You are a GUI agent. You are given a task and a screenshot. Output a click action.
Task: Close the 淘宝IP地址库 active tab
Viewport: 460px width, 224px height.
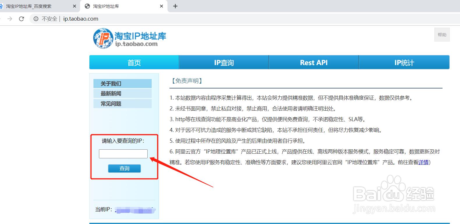coord(162,6)
